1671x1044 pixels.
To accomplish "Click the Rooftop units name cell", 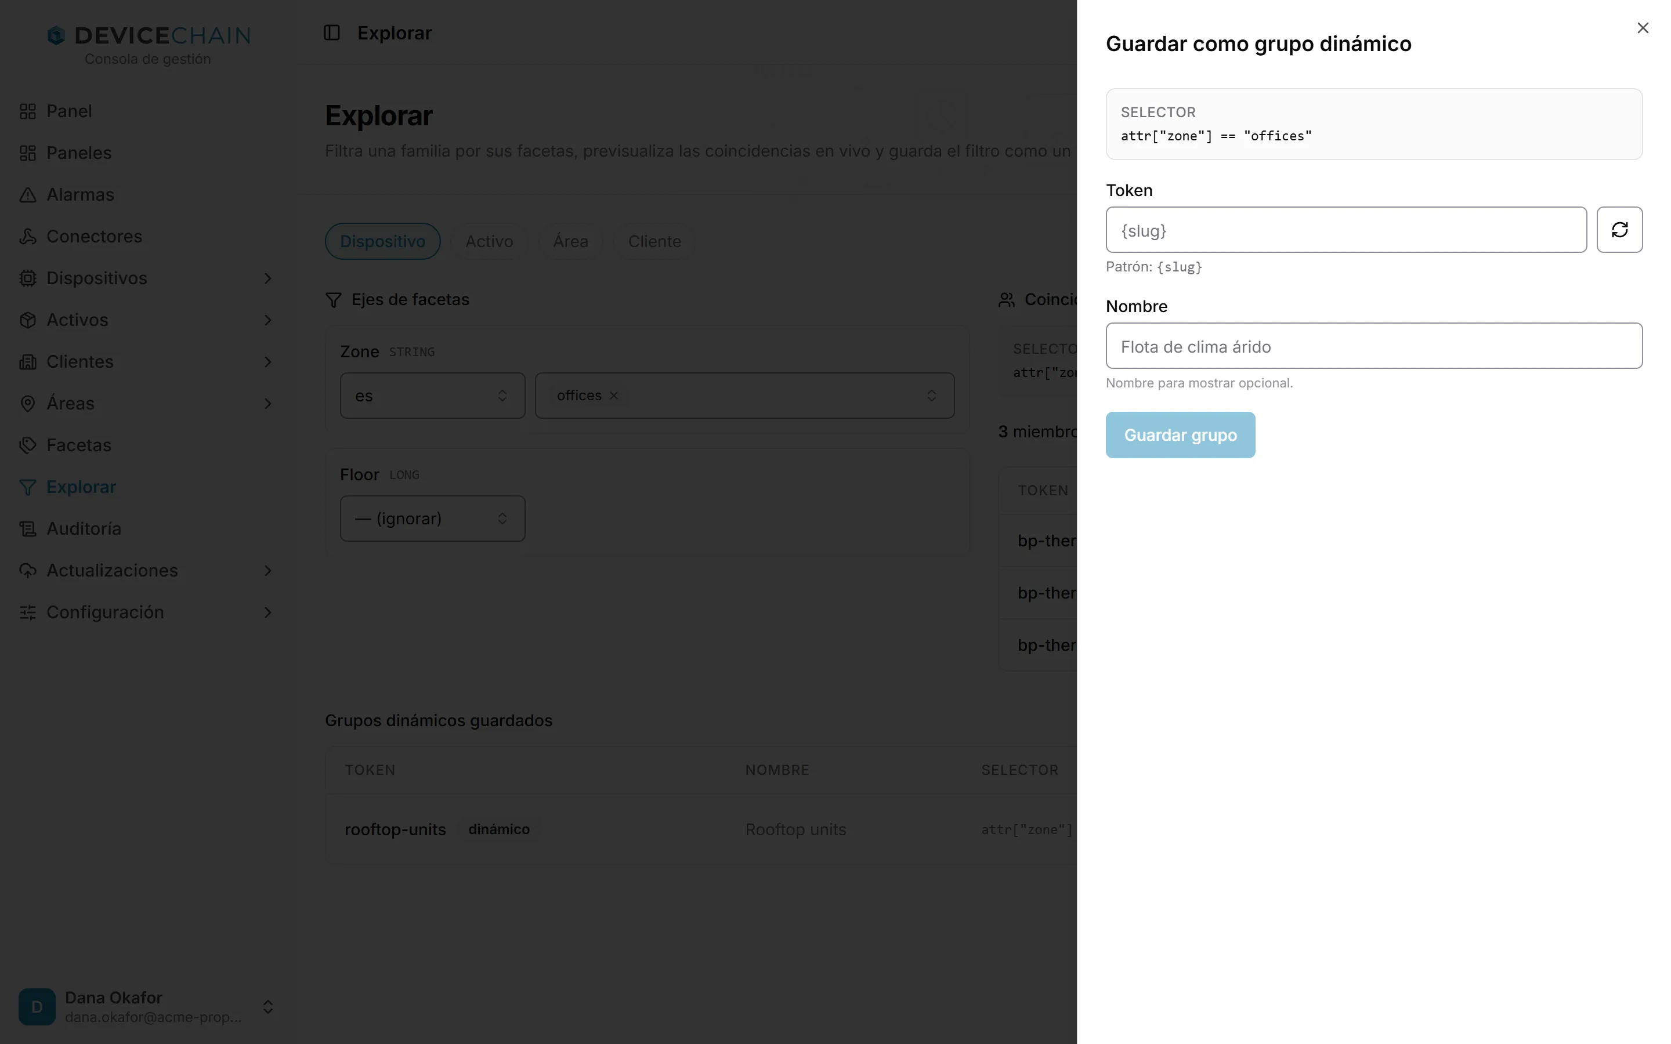I will click(795, 829).
